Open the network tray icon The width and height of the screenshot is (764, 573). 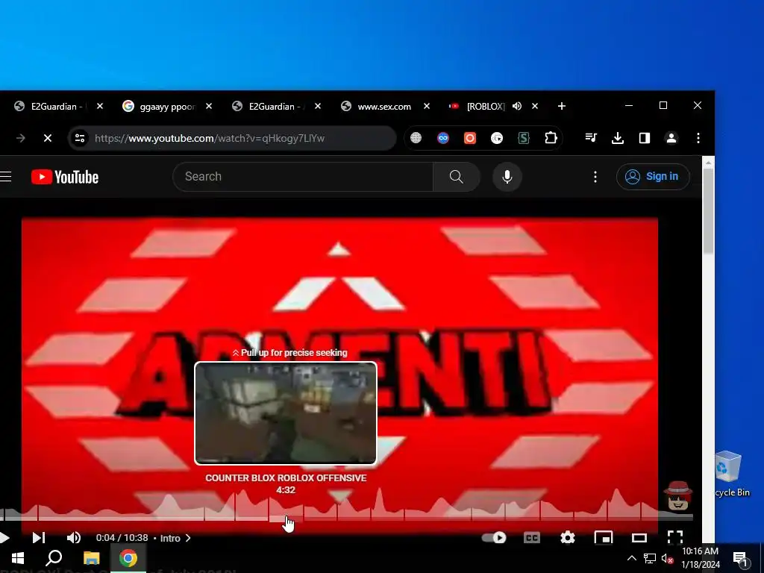(650, 558)
